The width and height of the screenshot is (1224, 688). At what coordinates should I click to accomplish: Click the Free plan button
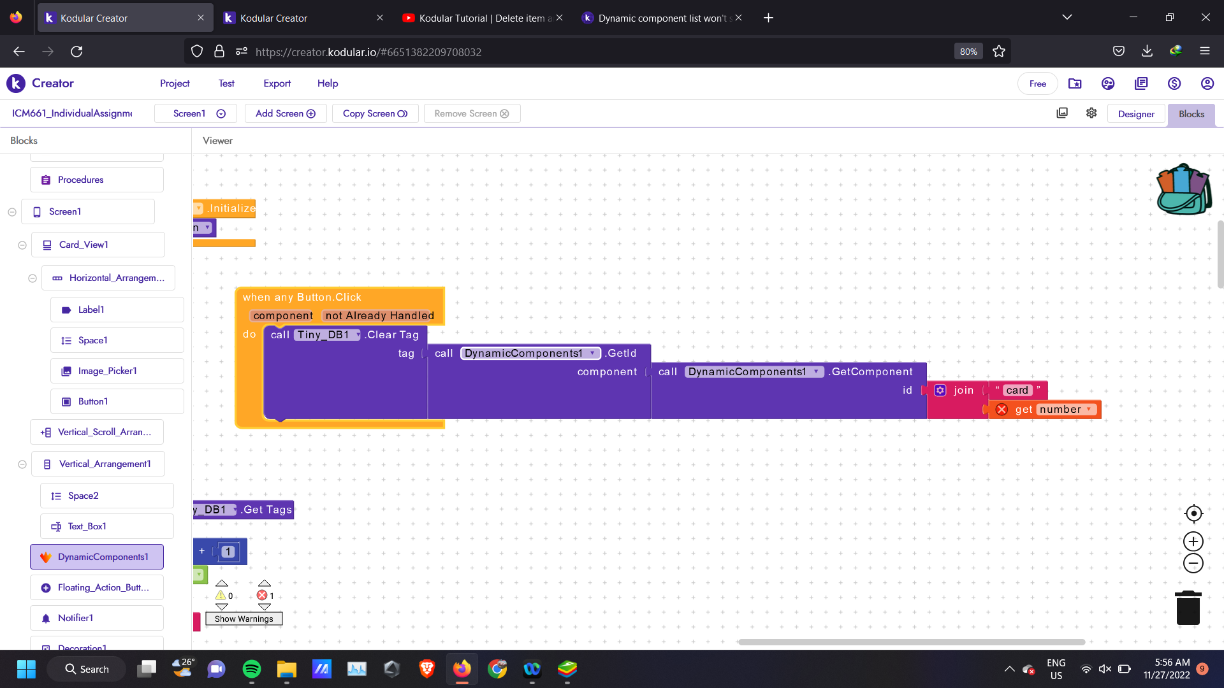click(1037, 83)
